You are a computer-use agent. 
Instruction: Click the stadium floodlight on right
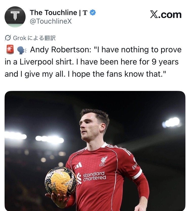(172, 122)
